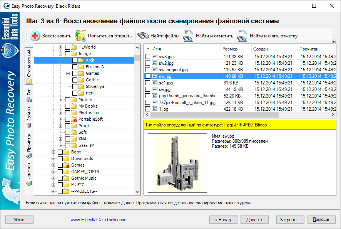The image size is (341, 229).
Task: Click the Stroeniya folder icon
Action: [x=81, y=86]
